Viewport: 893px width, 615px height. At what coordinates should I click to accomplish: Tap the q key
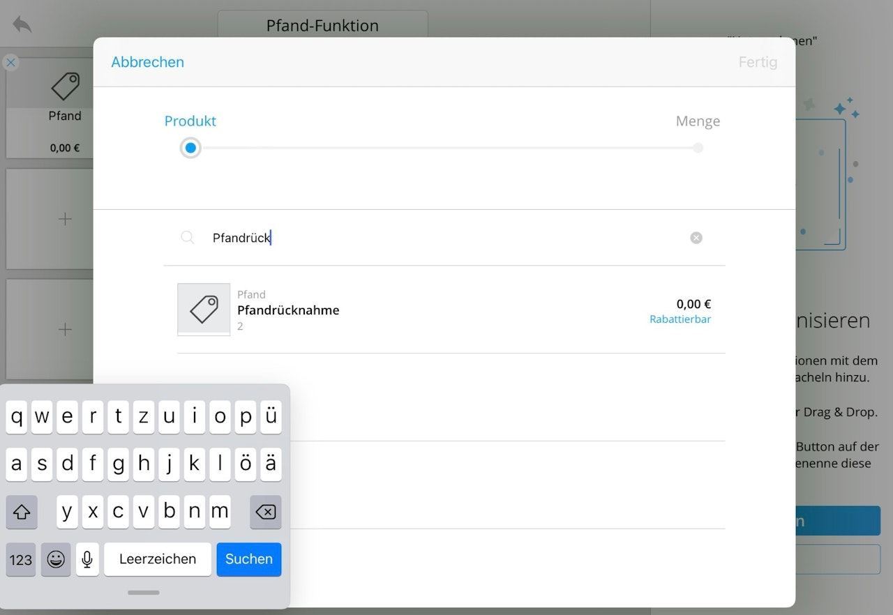tap(17, 417)
